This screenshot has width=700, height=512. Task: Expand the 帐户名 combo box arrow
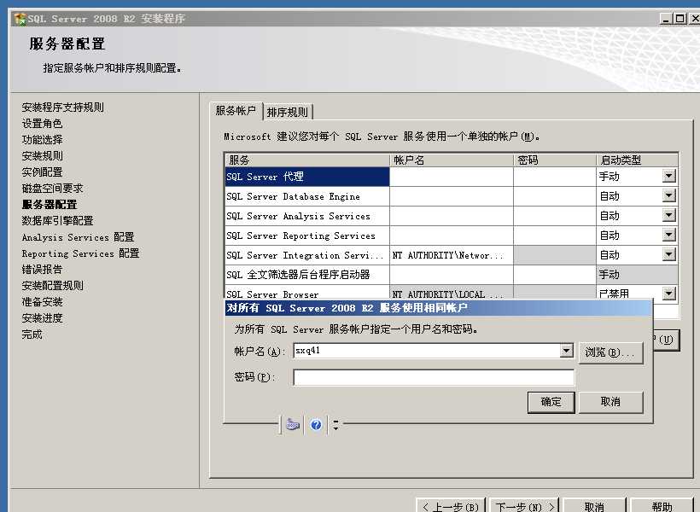point(566,351)
